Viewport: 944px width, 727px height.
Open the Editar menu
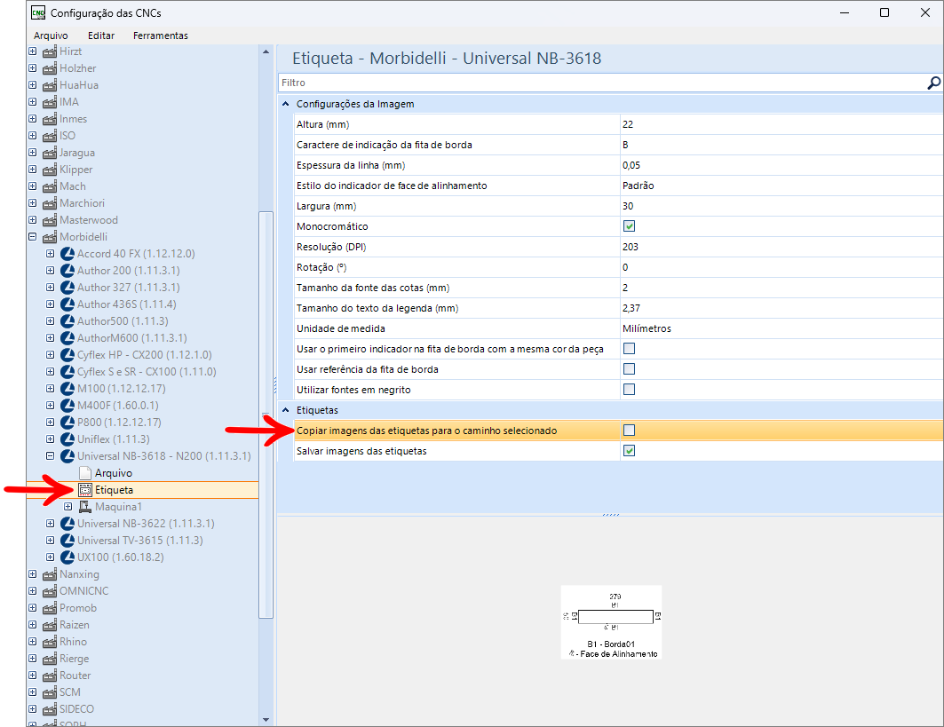pyautogui.click(x=101, y=36)
